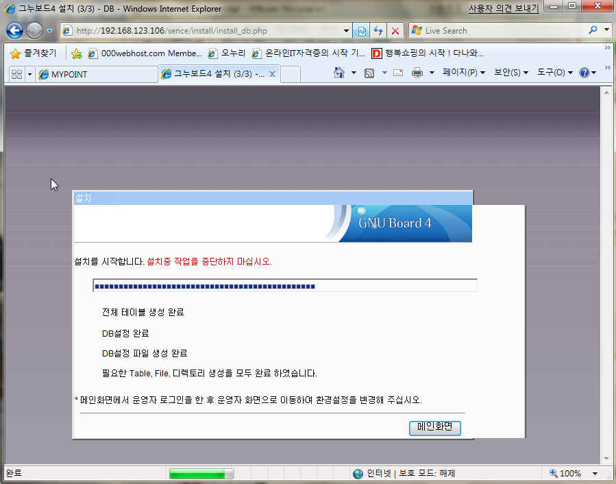Switch to the MYPOINT tab
This screenshot has height=484, width=616.
click(x=96, y=74)
